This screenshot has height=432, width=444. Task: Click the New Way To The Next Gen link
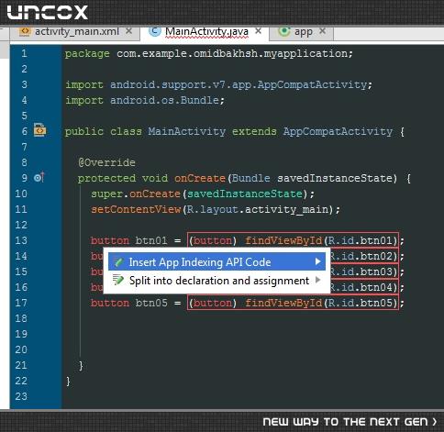coord(350,422)
